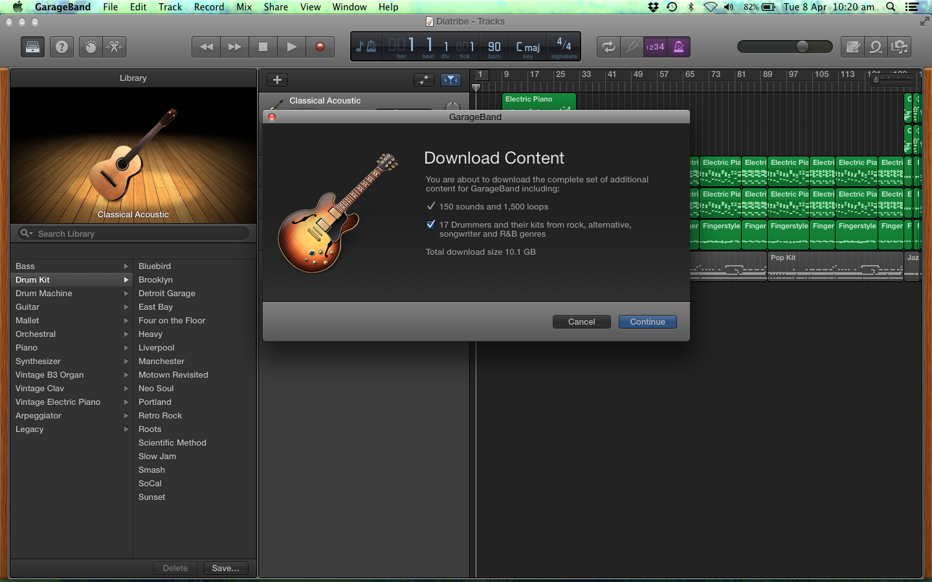932x582 pixels.
Task: Toggle the 17 Drummers checkbox
Action: tap(430, 224)
